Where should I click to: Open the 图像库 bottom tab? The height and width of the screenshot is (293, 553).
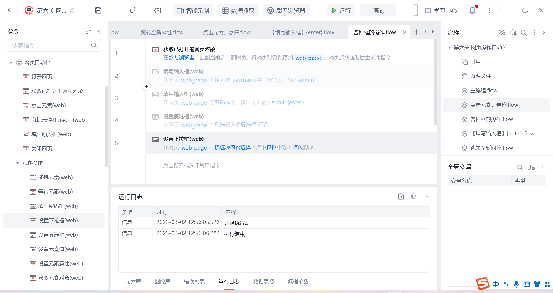click(162, 281)
